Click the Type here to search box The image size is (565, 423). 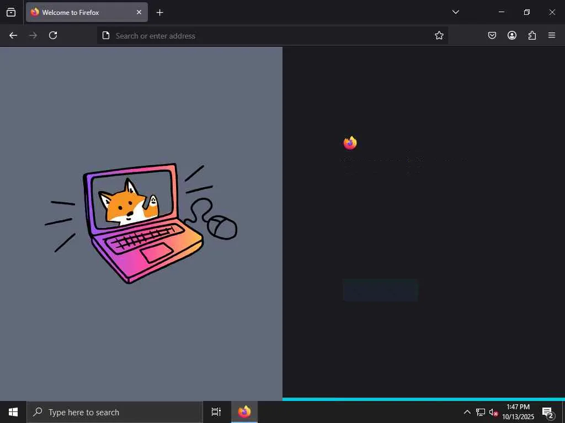tap(115, 412)
